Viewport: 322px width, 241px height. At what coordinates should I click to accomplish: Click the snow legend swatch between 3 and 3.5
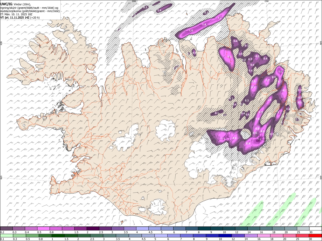(117, 229)
